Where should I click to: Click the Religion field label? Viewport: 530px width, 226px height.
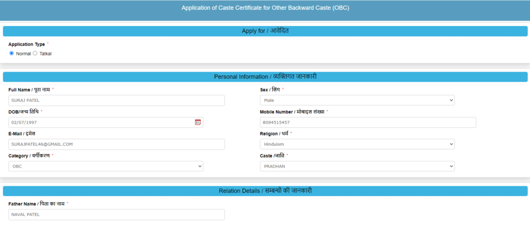(274, 133)
